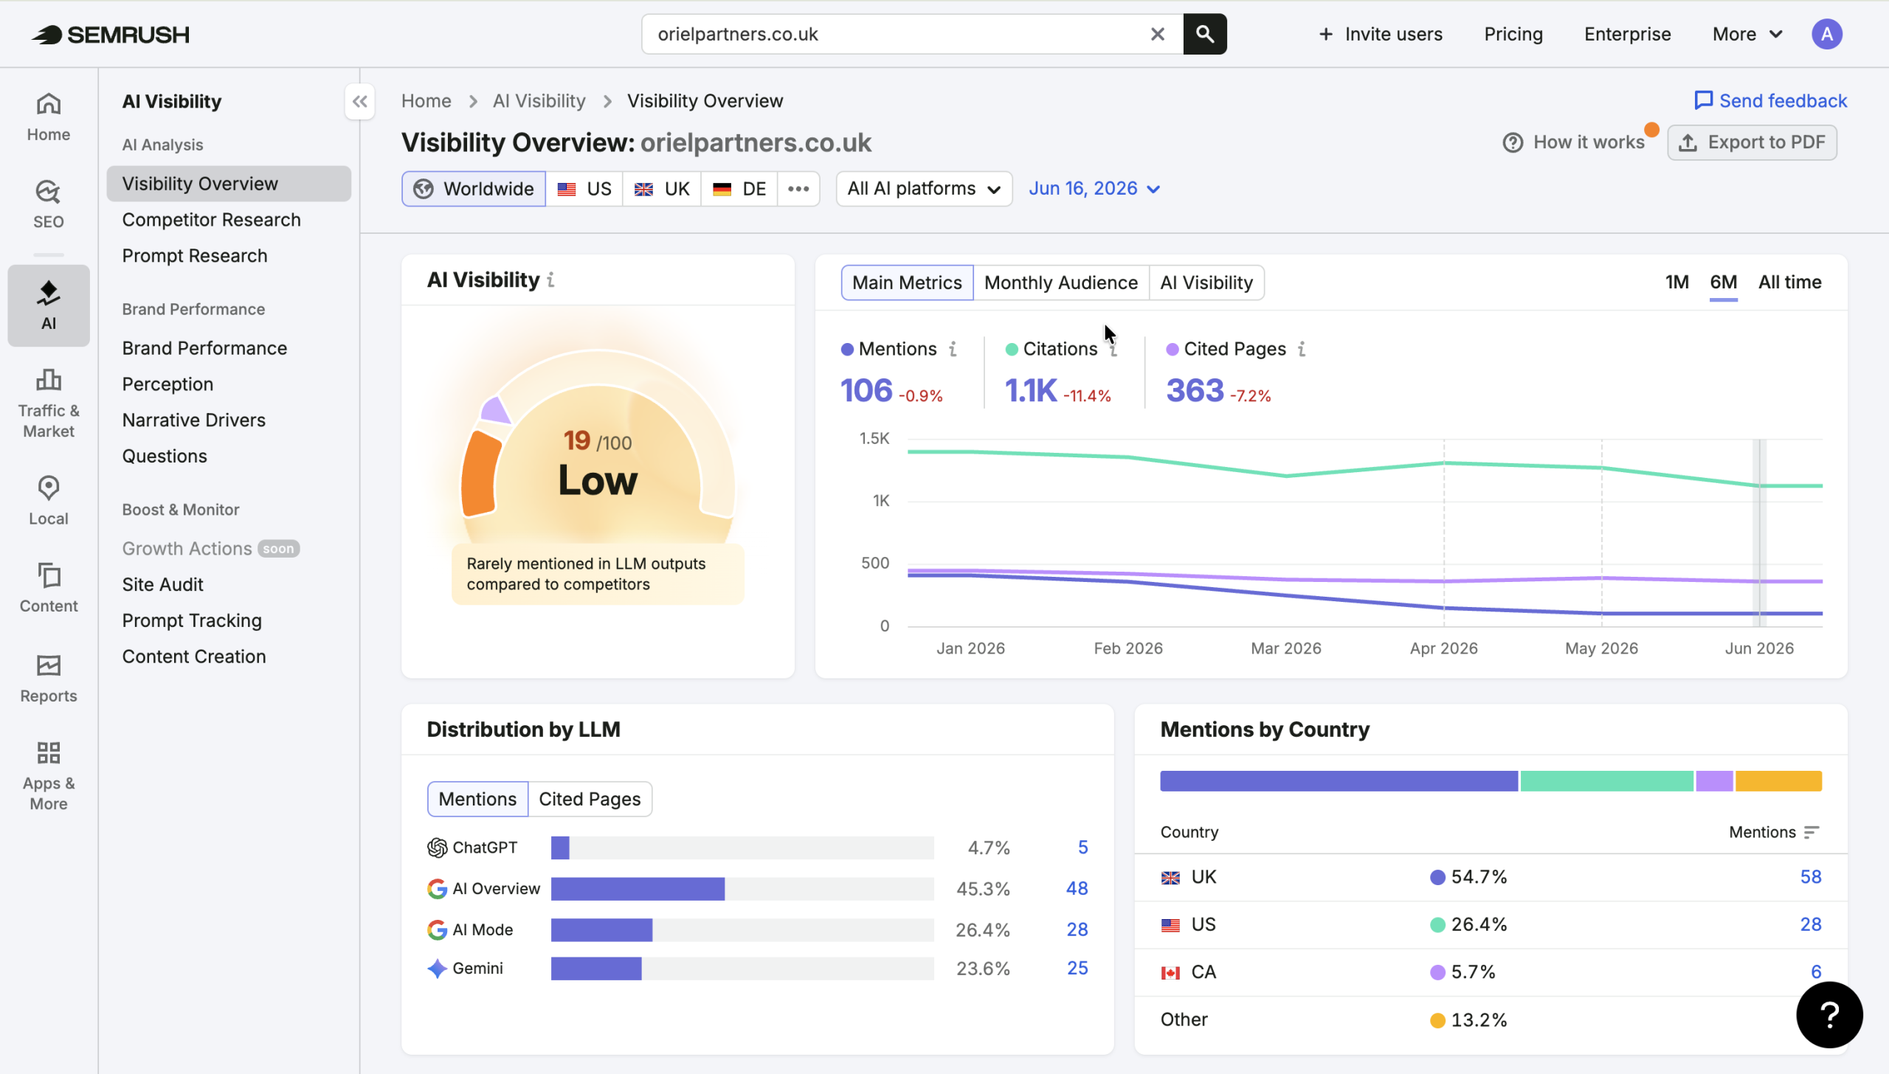Click the UK blue segment in country bar
The image size is (1889, 1074).
1339,781
